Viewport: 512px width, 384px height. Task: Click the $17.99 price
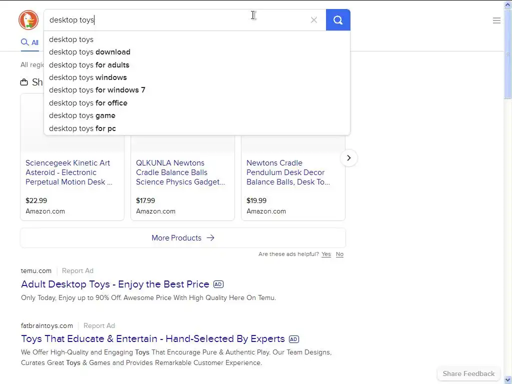click(145, 200)
